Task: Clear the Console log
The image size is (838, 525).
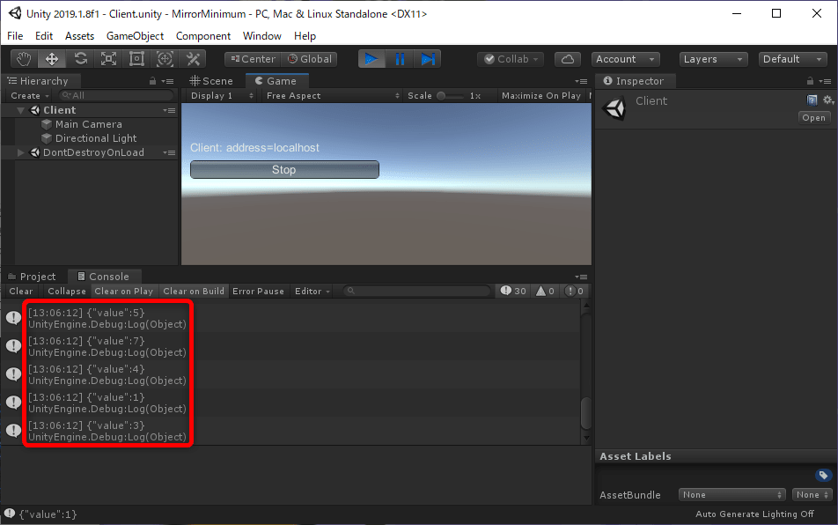Action: click(x=21, y=291)
